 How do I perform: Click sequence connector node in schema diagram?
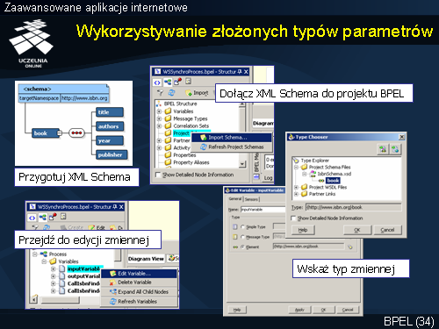(x=76, y=133)
